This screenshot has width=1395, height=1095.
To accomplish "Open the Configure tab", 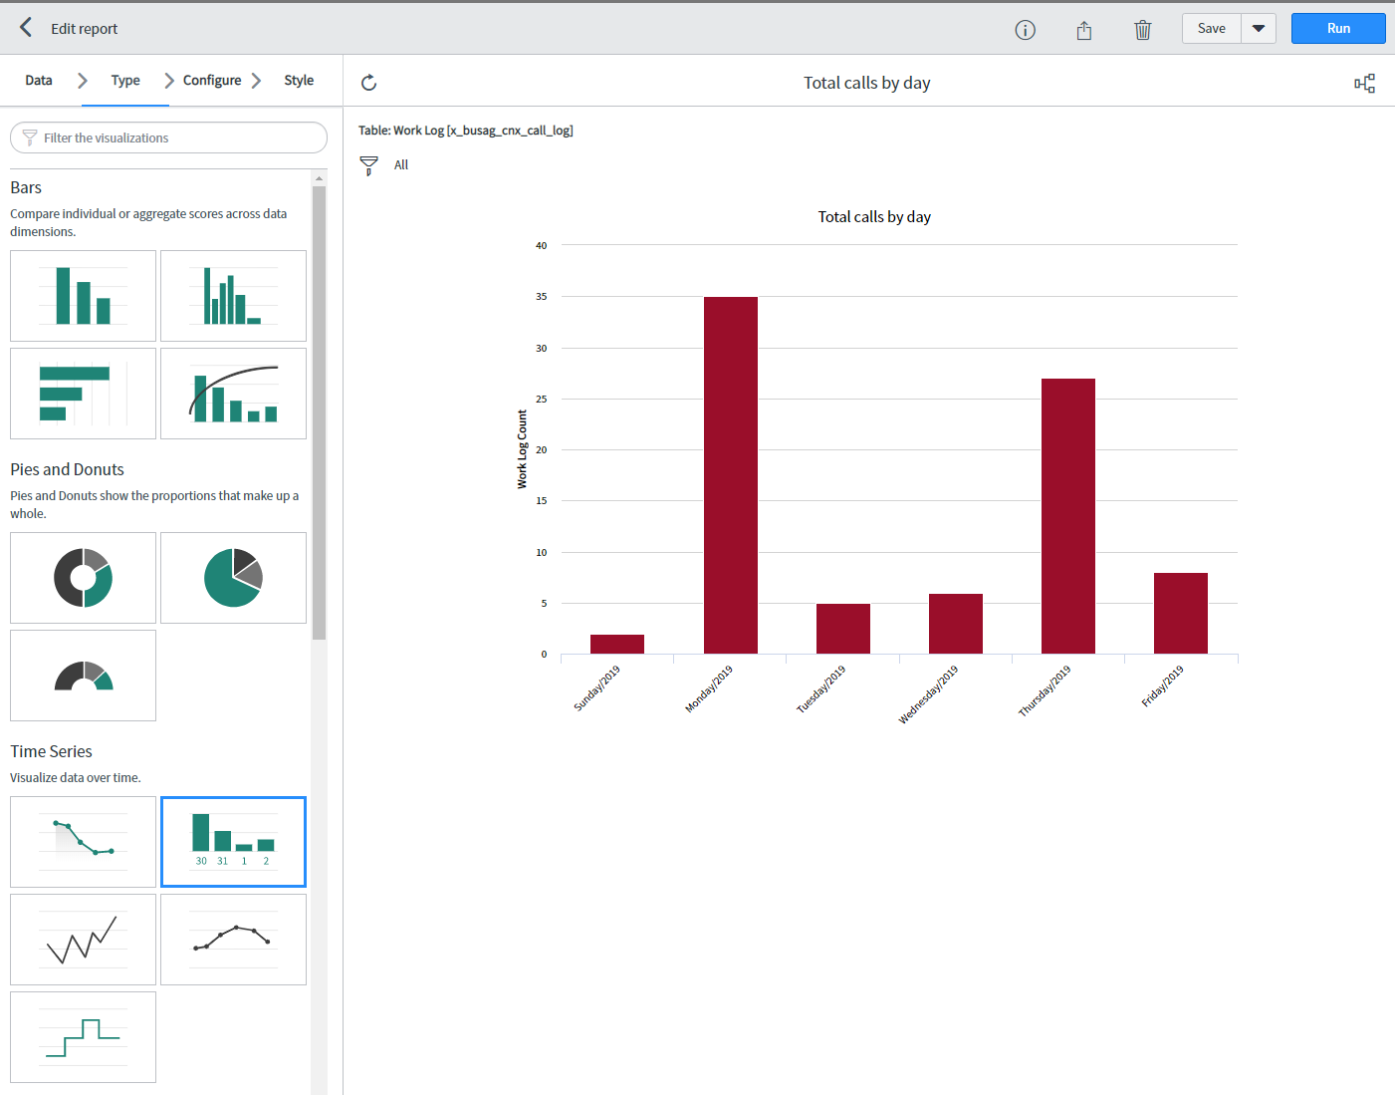I will [x=211, y=81].
